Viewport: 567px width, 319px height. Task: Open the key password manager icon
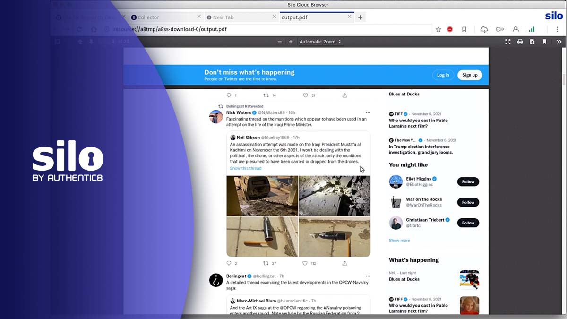[499, 29]
